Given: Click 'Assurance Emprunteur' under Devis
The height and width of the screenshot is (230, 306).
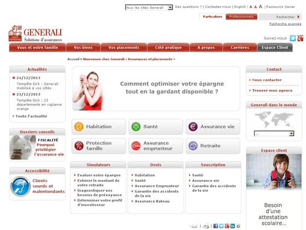Looking at the screenshot, I should [157, 186].
